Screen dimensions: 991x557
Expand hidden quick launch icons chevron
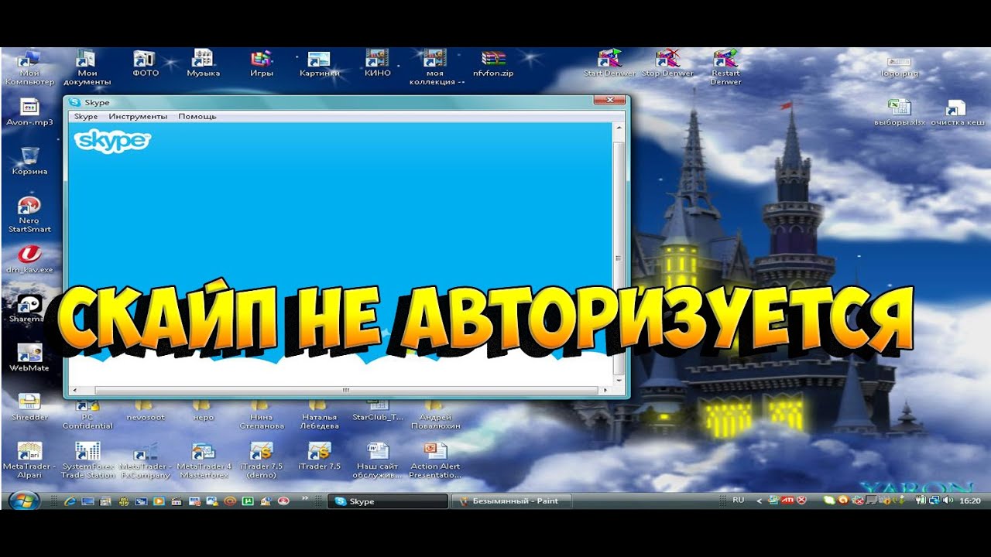(x=304, y=499)
